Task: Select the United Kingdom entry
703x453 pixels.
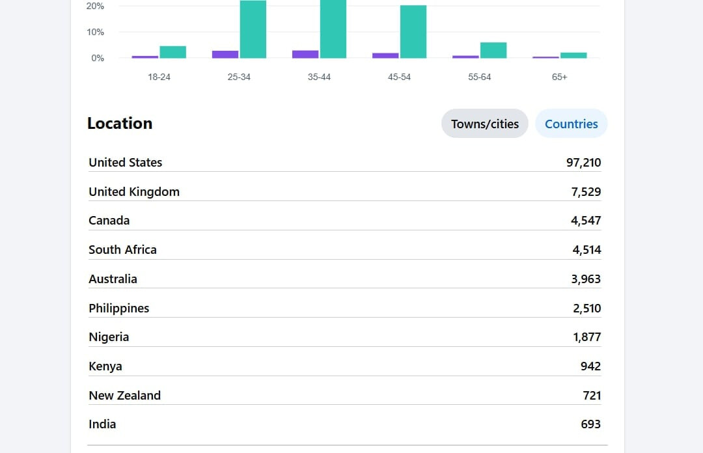Action: coord(345,191)
